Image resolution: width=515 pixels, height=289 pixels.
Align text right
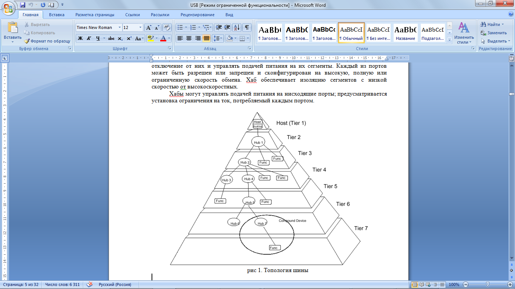(198, 38)
